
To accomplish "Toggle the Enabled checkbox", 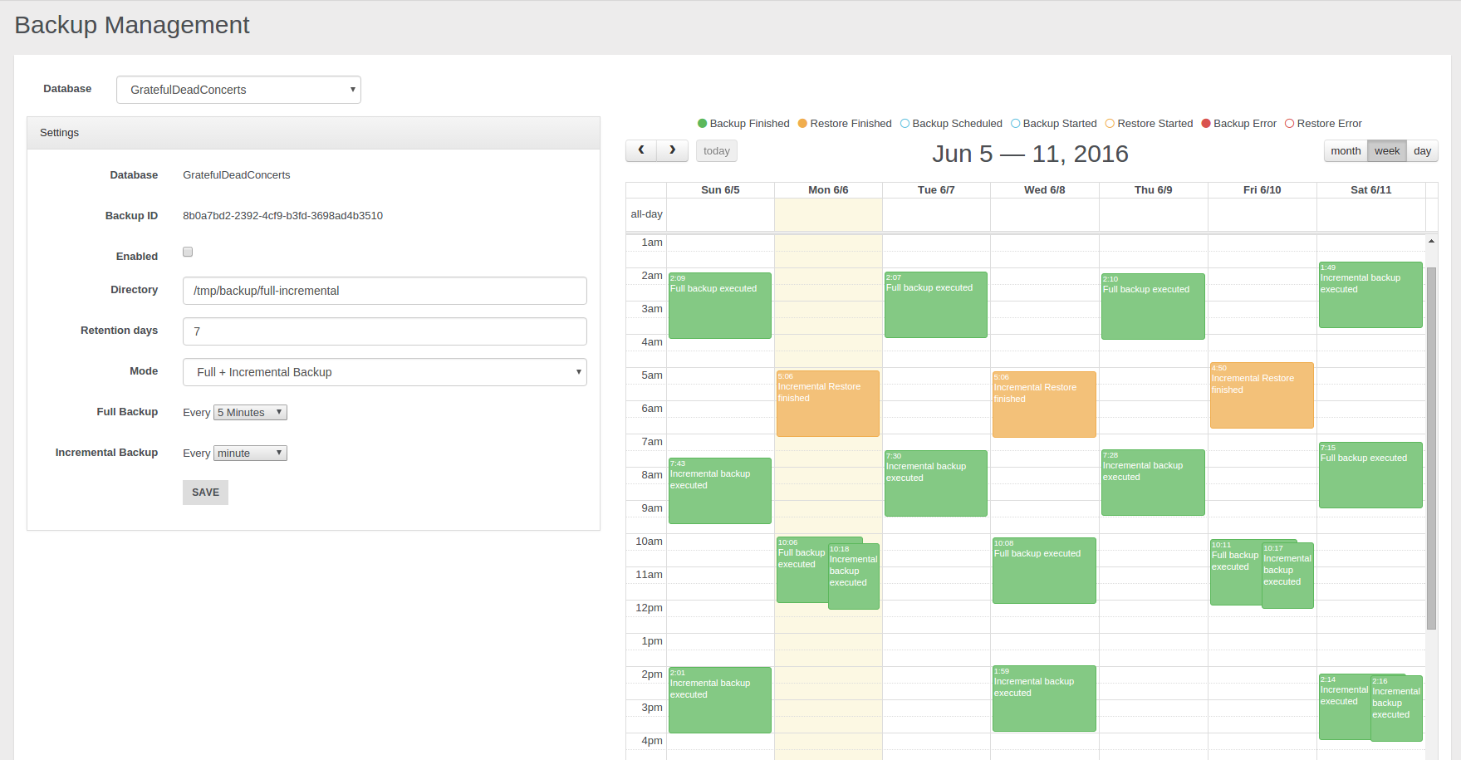I will pyautogui.click(x=188, y=252).
